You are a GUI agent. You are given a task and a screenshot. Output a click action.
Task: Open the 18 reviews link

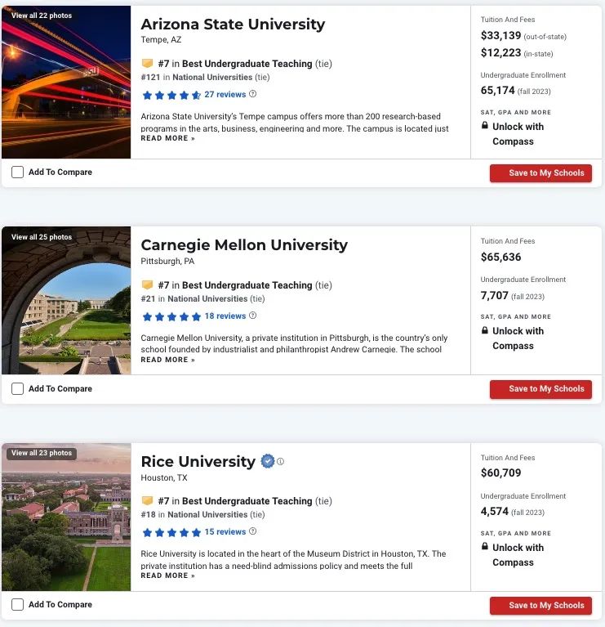pyautogui.click(x=225, y=316)
